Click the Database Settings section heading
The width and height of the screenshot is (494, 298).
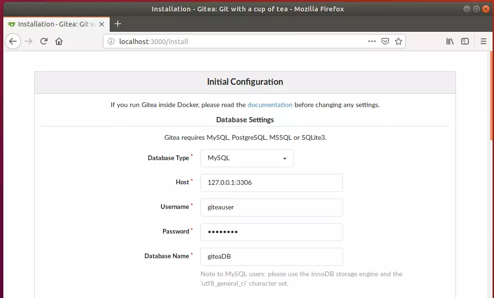point(245,120)
